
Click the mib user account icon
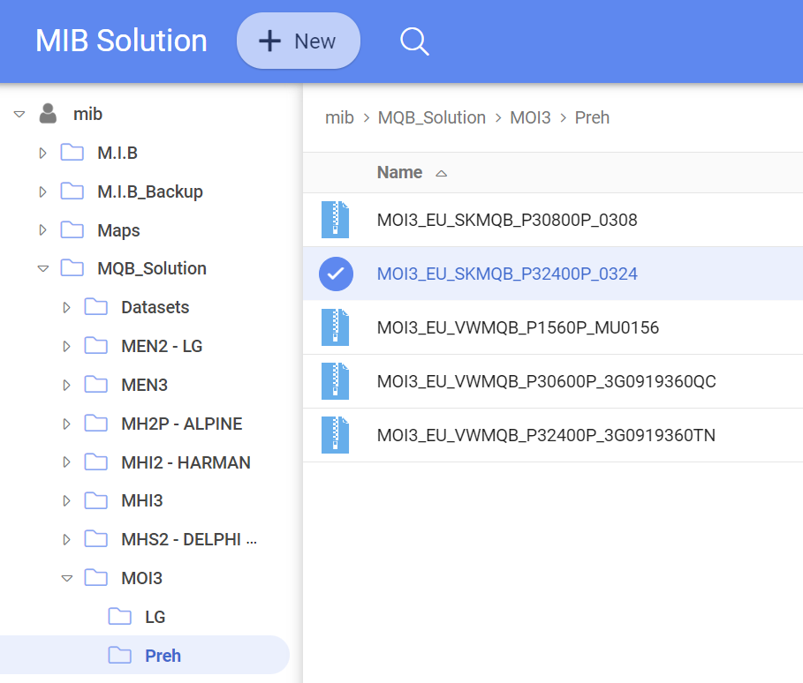coord(49,114)
